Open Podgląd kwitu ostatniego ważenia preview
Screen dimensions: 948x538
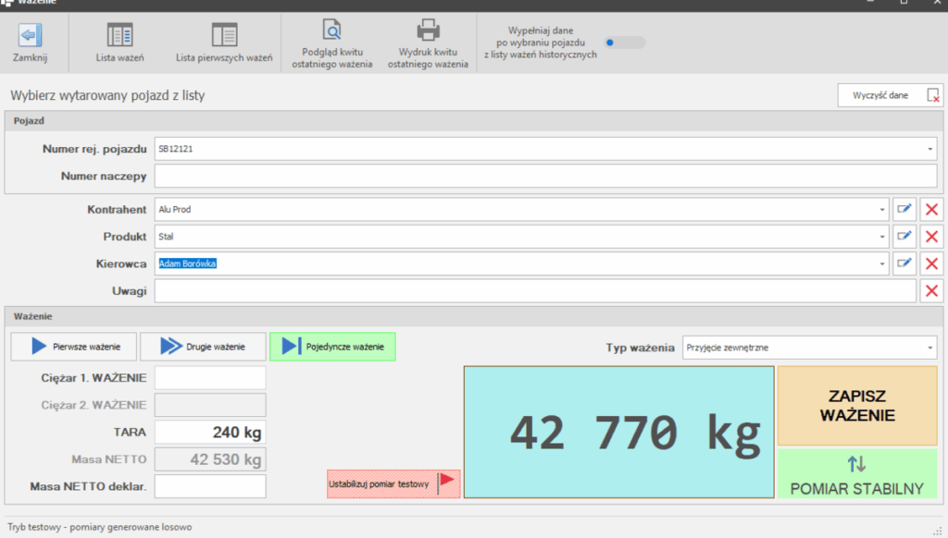coord(332,43)
